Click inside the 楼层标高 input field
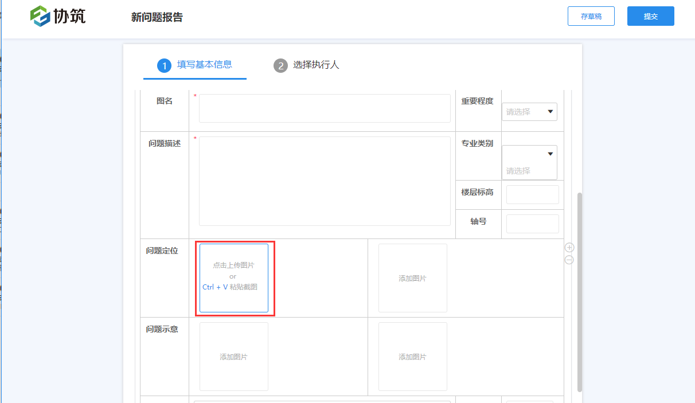The image size is (695, 403). click(532, 194)
